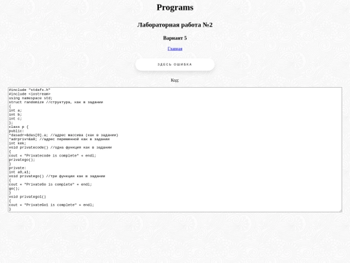Click the 'struct randomize' line
The width and height of the screenshot is (350, 263).
(x=56, y=102)
